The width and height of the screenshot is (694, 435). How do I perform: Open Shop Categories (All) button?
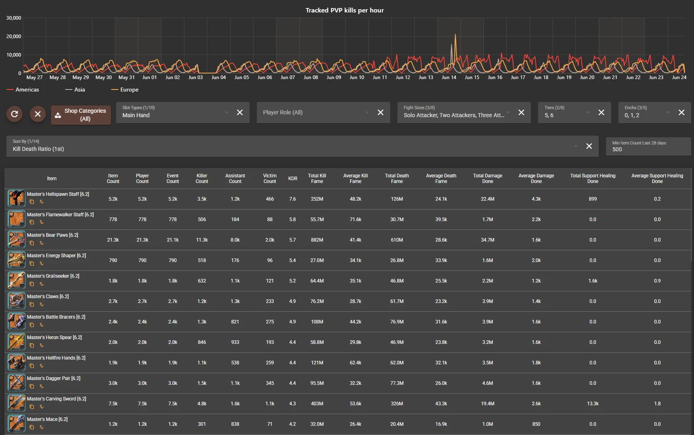click(x=81, y=115)
